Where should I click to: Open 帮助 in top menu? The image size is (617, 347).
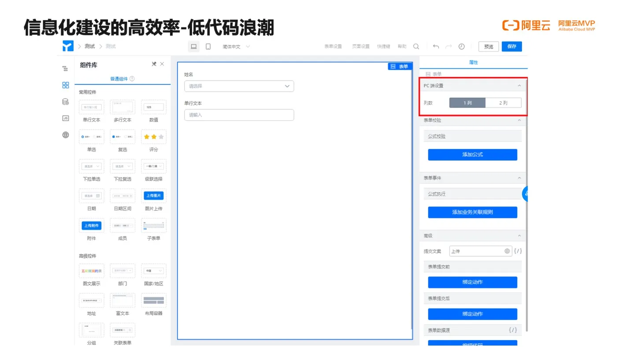402,46
